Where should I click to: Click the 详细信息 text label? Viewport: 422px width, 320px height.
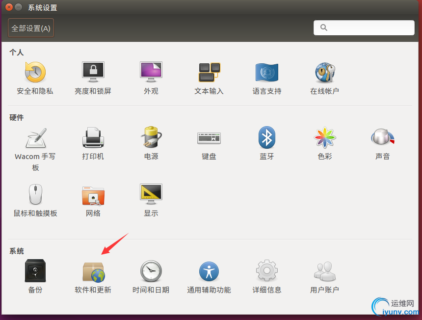tap(267, 290)
